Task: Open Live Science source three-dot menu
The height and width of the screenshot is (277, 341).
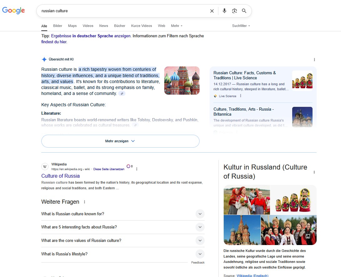Action: click(241, 96)
